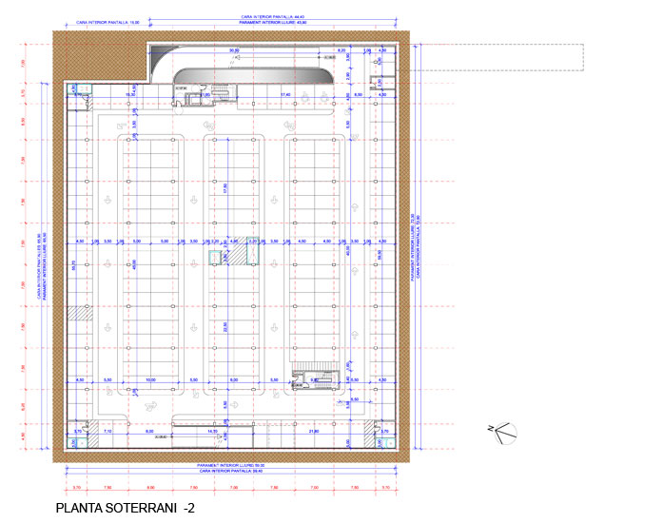Select the 21,80 dimension near the bottom
663x523 pixels.
coord(313,432)
